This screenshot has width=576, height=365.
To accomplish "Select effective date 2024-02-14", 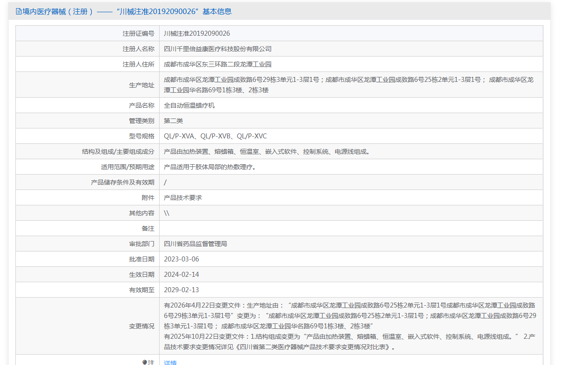I will click(x=181, y=275).
